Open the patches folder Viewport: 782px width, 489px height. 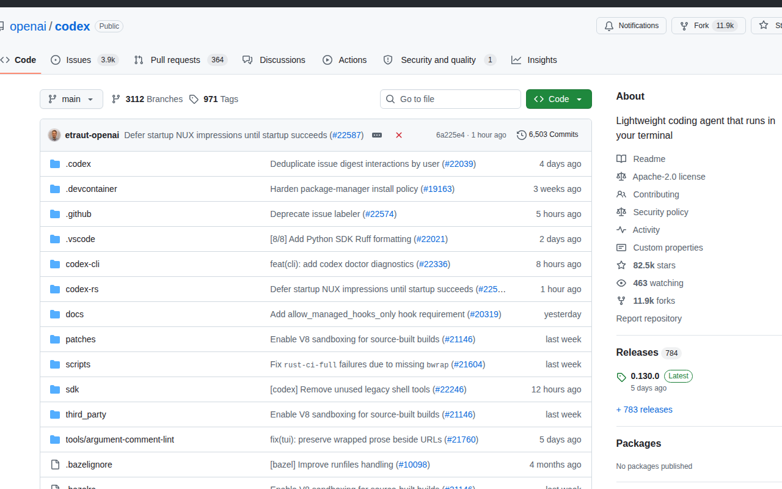(81, 339)
